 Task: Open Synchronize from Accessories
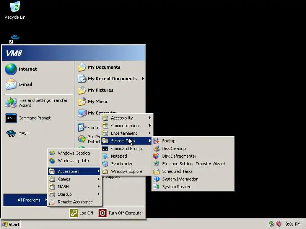click(127, 164)
